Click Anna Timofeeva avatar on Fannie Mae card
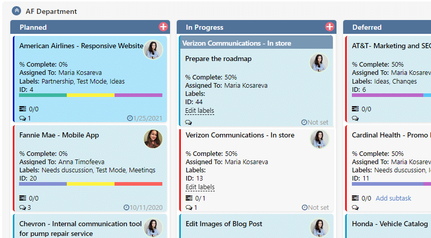This screenshot has width=431, height=238. point(153,139)
